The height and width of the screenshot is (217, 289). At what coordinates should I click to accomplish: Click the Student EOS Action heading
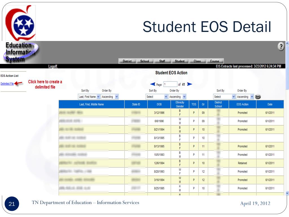pos(171,73)
